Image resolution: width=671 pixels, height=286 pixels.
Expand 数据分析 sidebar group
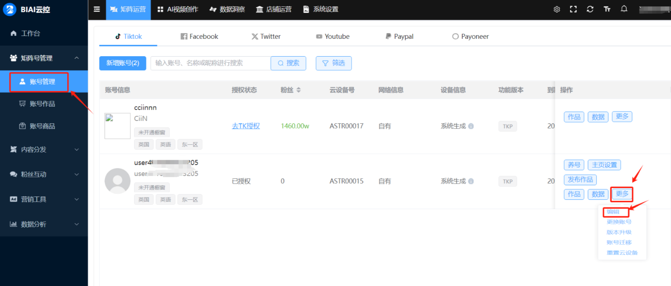pos(44,224)
